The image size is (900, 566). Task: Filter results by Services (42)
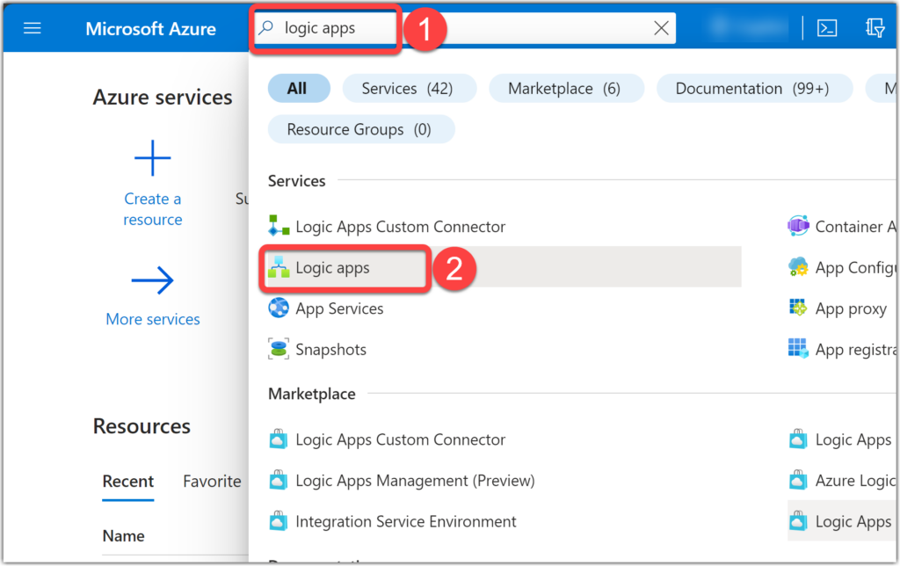pos(409,89)
